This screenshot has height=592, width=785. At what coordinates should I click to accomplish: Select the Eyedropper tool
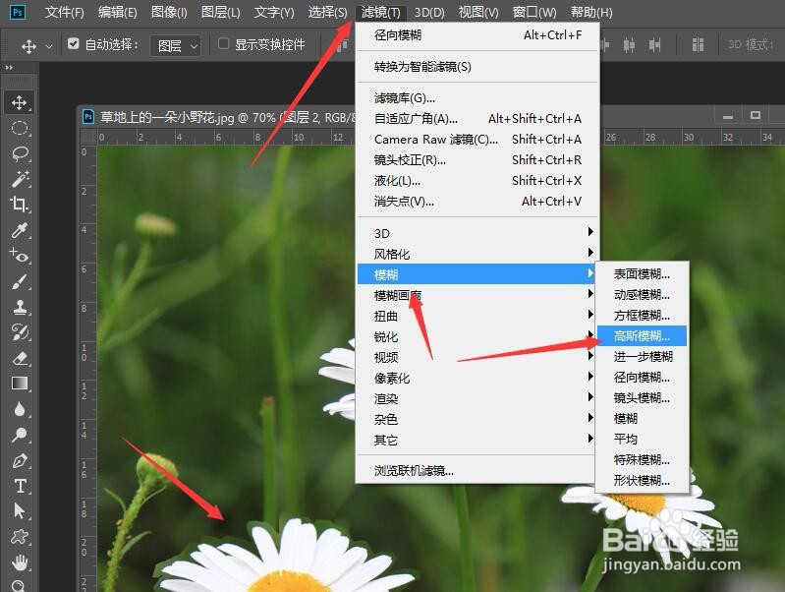tap(20, 230)
